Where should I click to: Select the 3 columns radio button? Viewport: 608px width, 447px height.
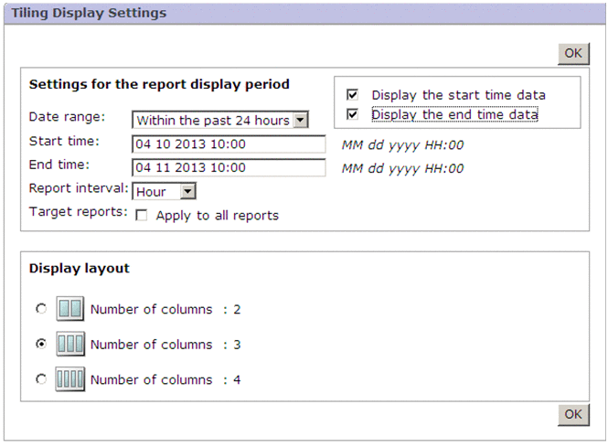(40, 345)
